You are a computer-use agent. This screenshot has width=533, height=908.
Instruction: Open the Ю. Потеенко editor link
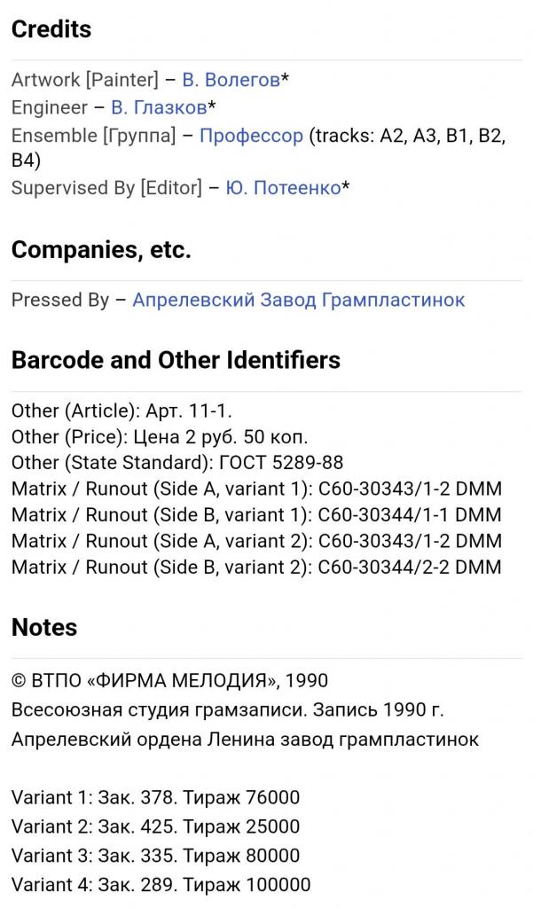[x=283, y=188]
